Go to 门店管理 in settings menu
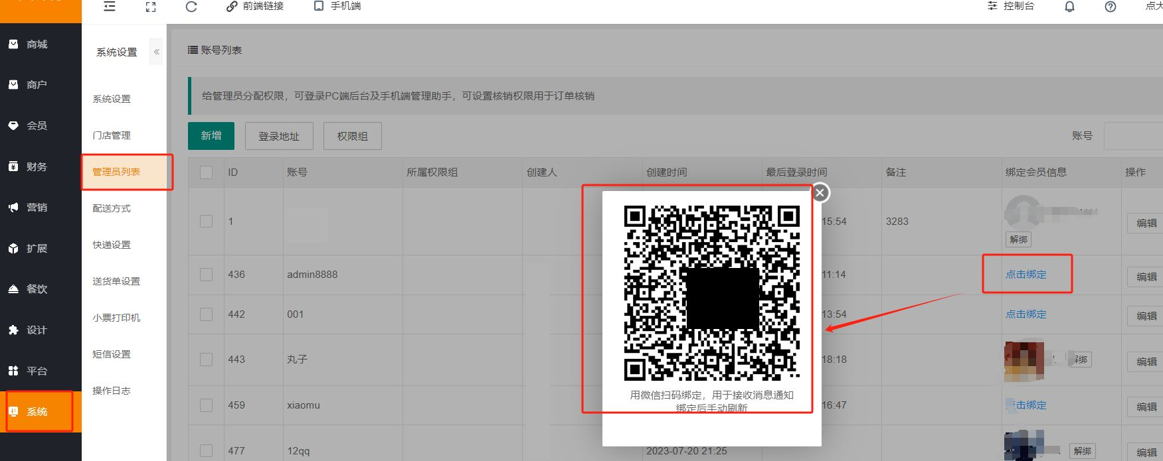The width and height of the screenshot is (1163, 461). 112,135
